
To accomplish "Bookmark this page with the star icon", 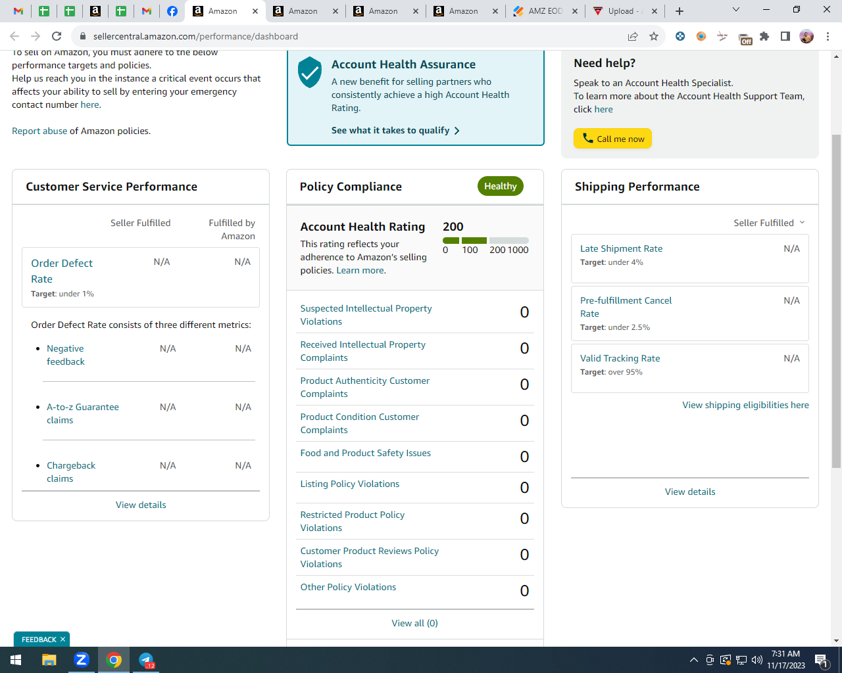I will click(654, 36).
